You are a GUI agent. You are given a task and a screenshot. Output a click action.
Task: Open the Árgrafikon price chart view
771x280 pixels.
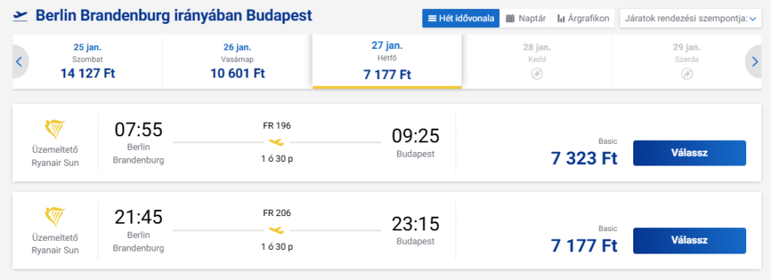point(584,19)
